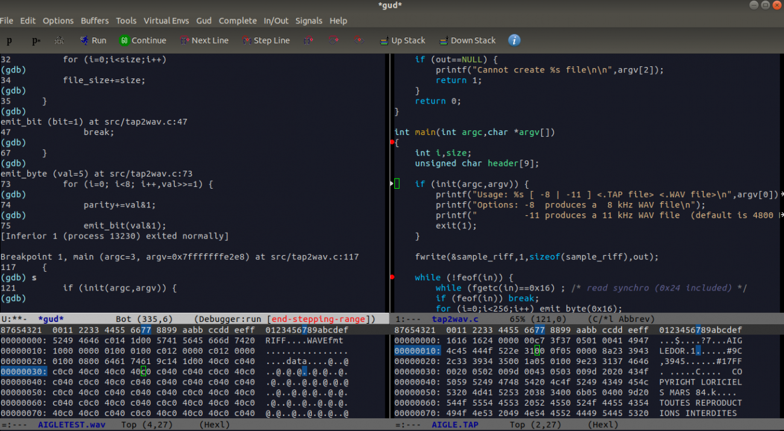Click the fwrite(&sample_riff line in the source
The height and width of the screenshot is (431, 784).
click(x=537, y=257)
